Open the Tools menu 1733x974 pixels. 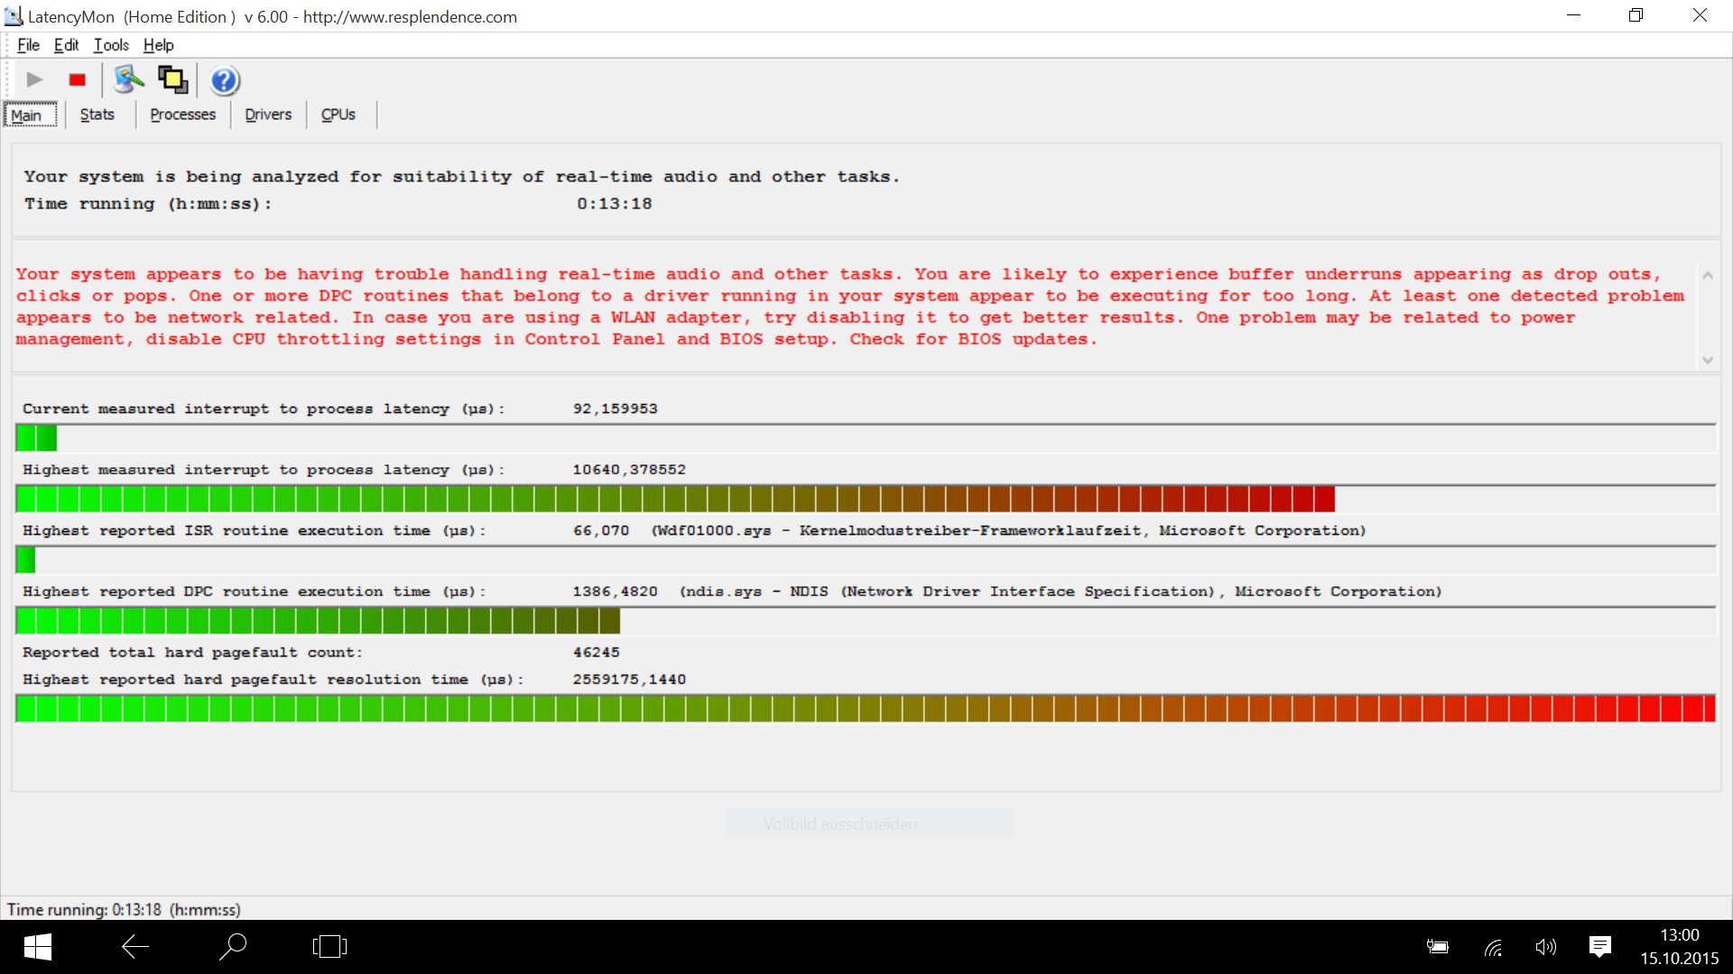pos(111,45)
